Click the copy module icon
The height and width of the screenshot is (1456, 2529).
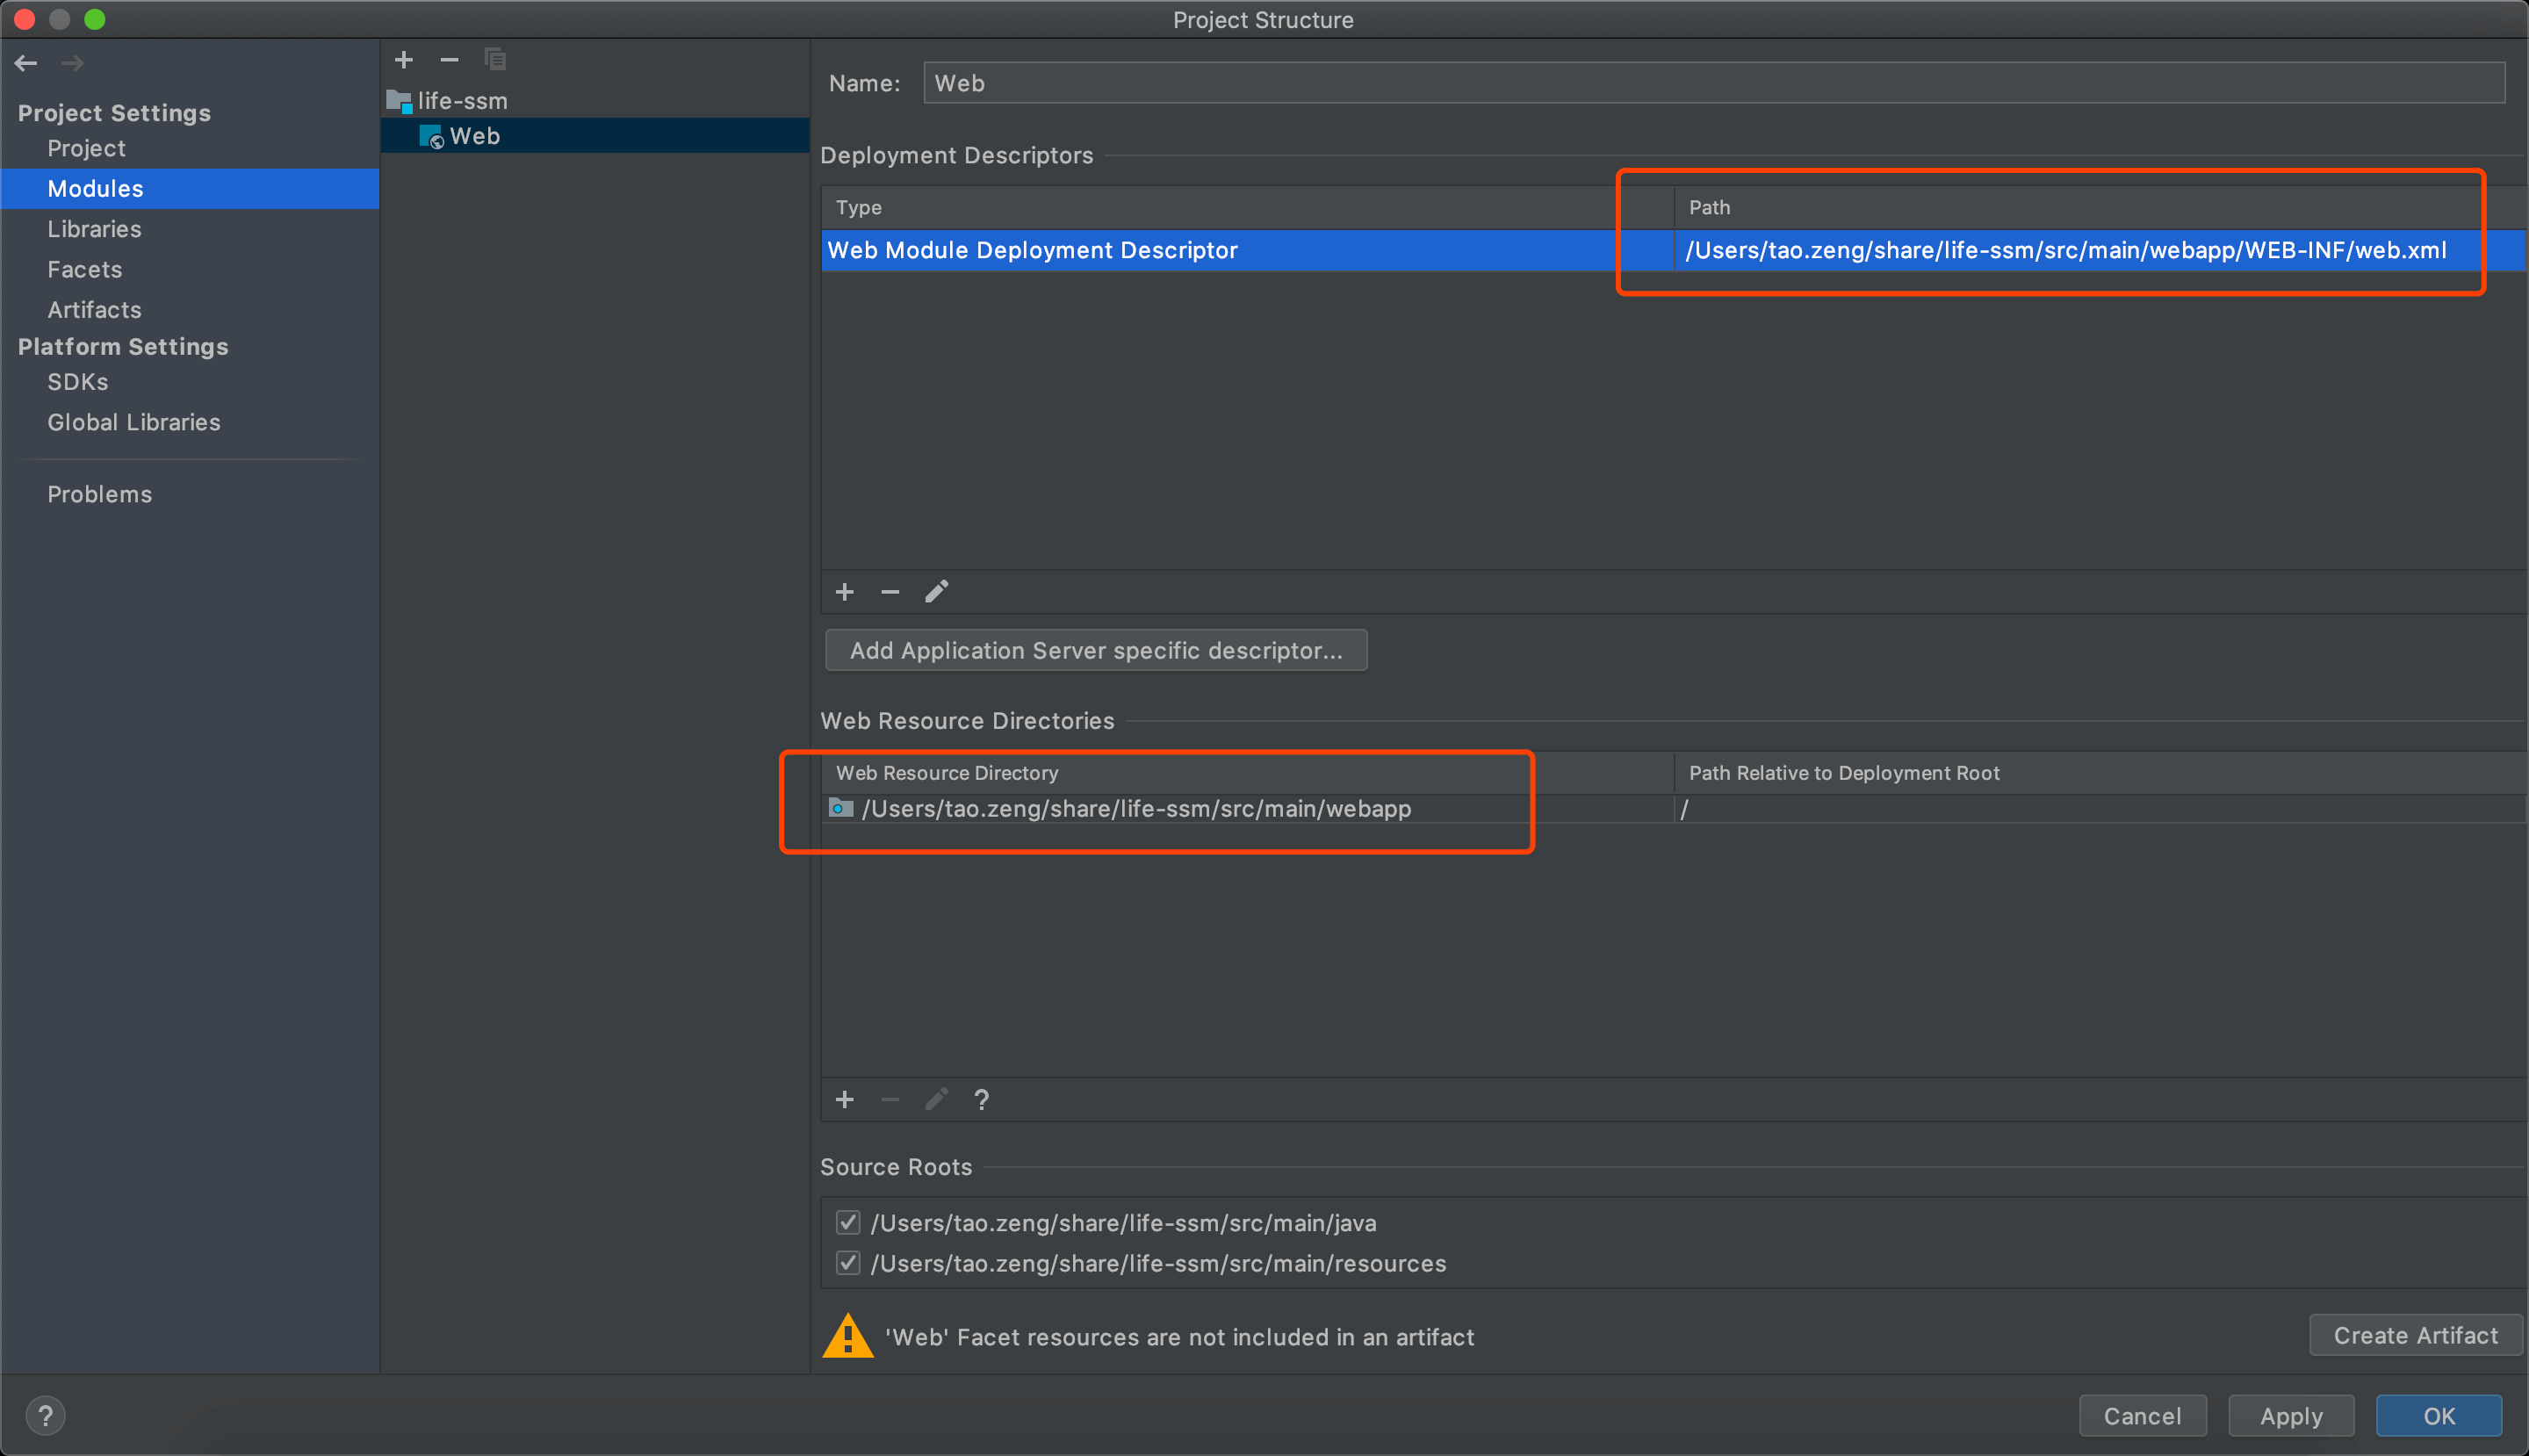pos(495,60)
